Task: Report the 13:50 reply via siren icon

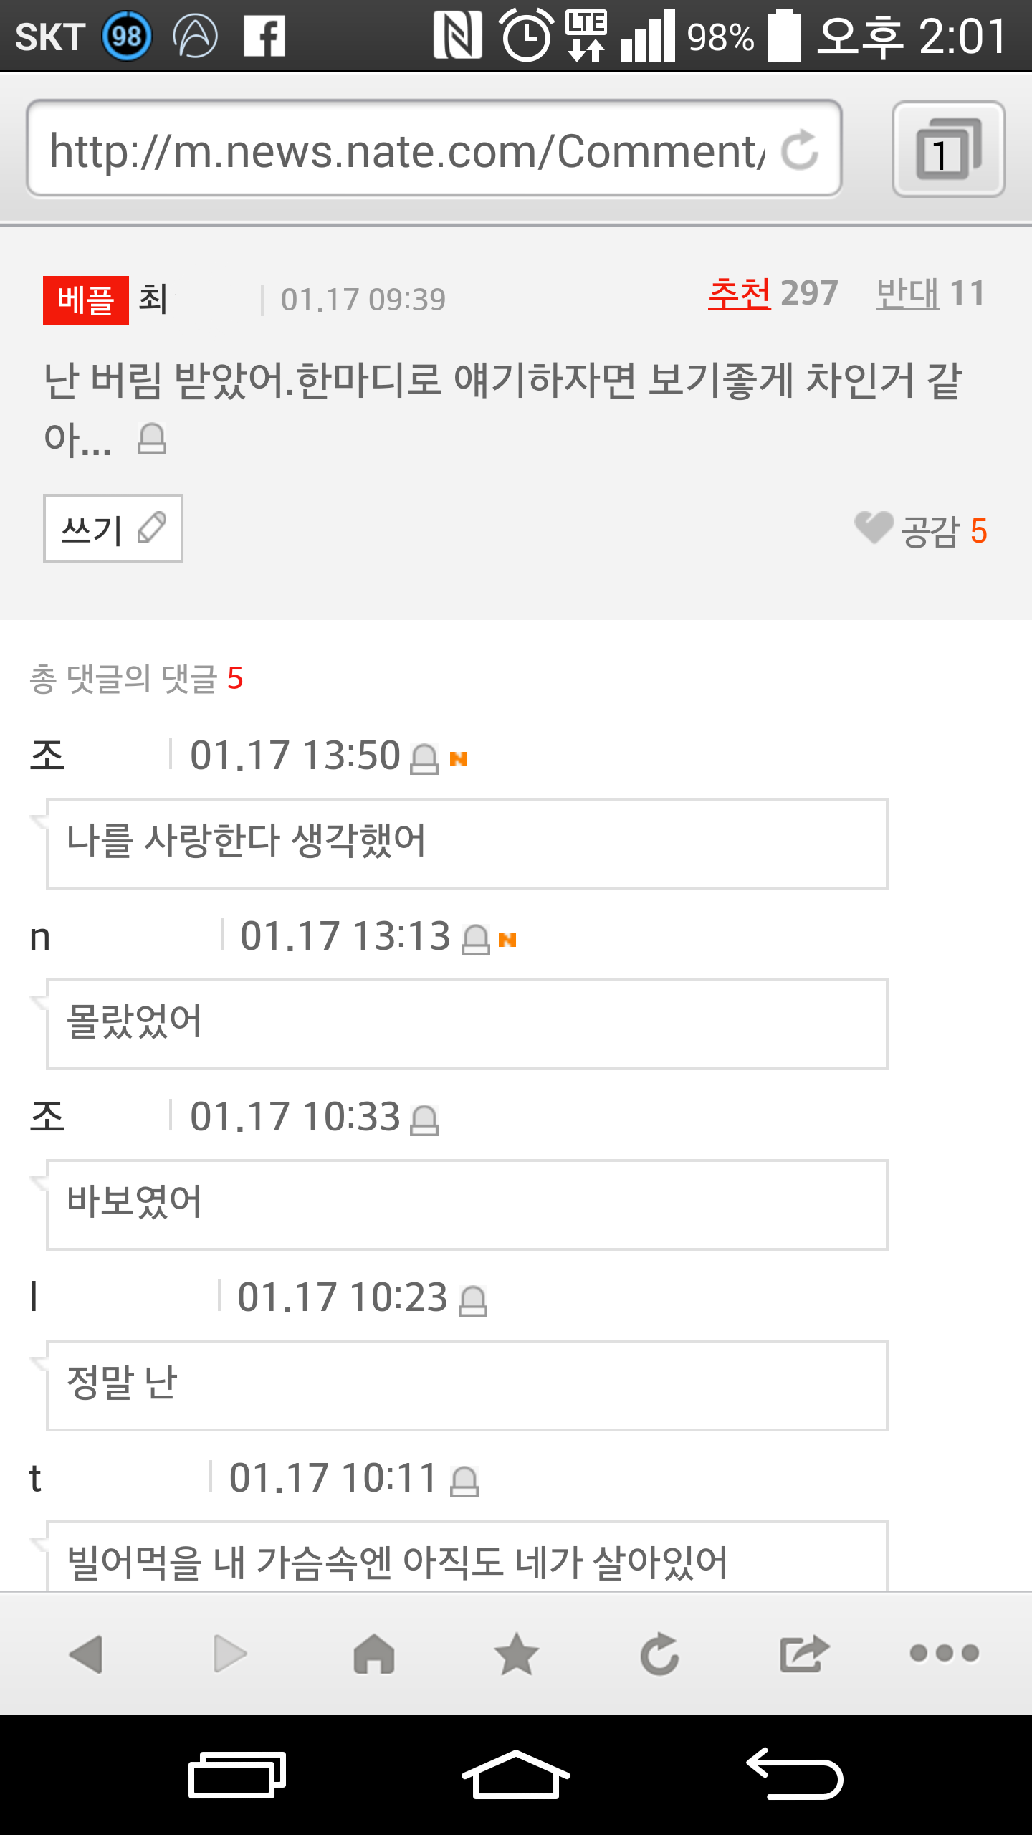Action: 424,759
